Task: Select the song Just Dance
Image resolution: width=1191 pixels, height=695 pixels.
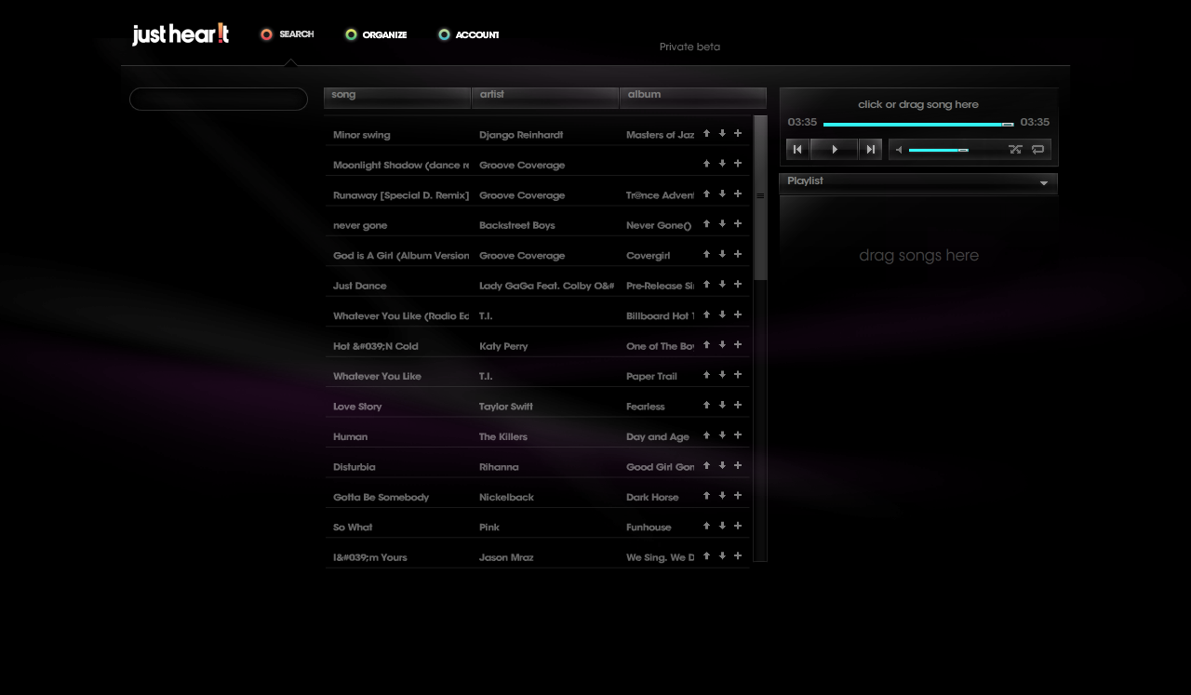Action: (x=359, y=286)
